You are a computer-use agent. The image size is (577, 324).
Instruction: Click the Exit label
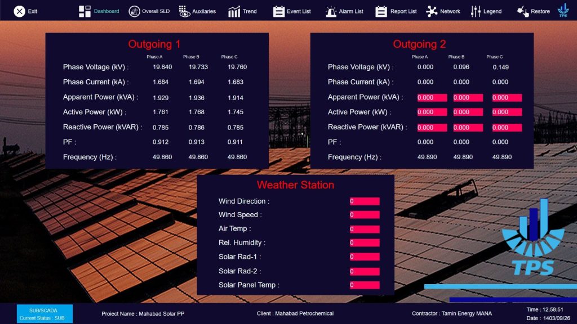point(32,11)
